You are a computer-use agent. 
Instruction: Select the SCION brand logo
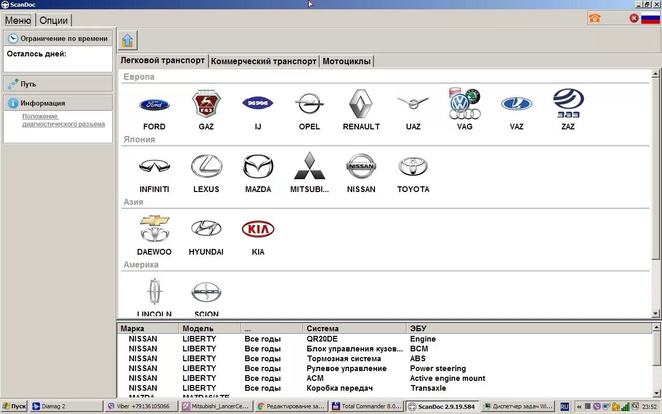pos(206,292)
